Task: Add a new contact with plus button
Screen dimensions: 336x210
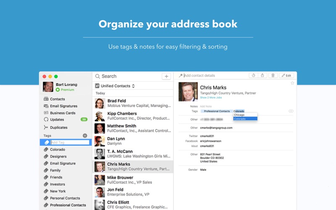Action: point(166,76)
